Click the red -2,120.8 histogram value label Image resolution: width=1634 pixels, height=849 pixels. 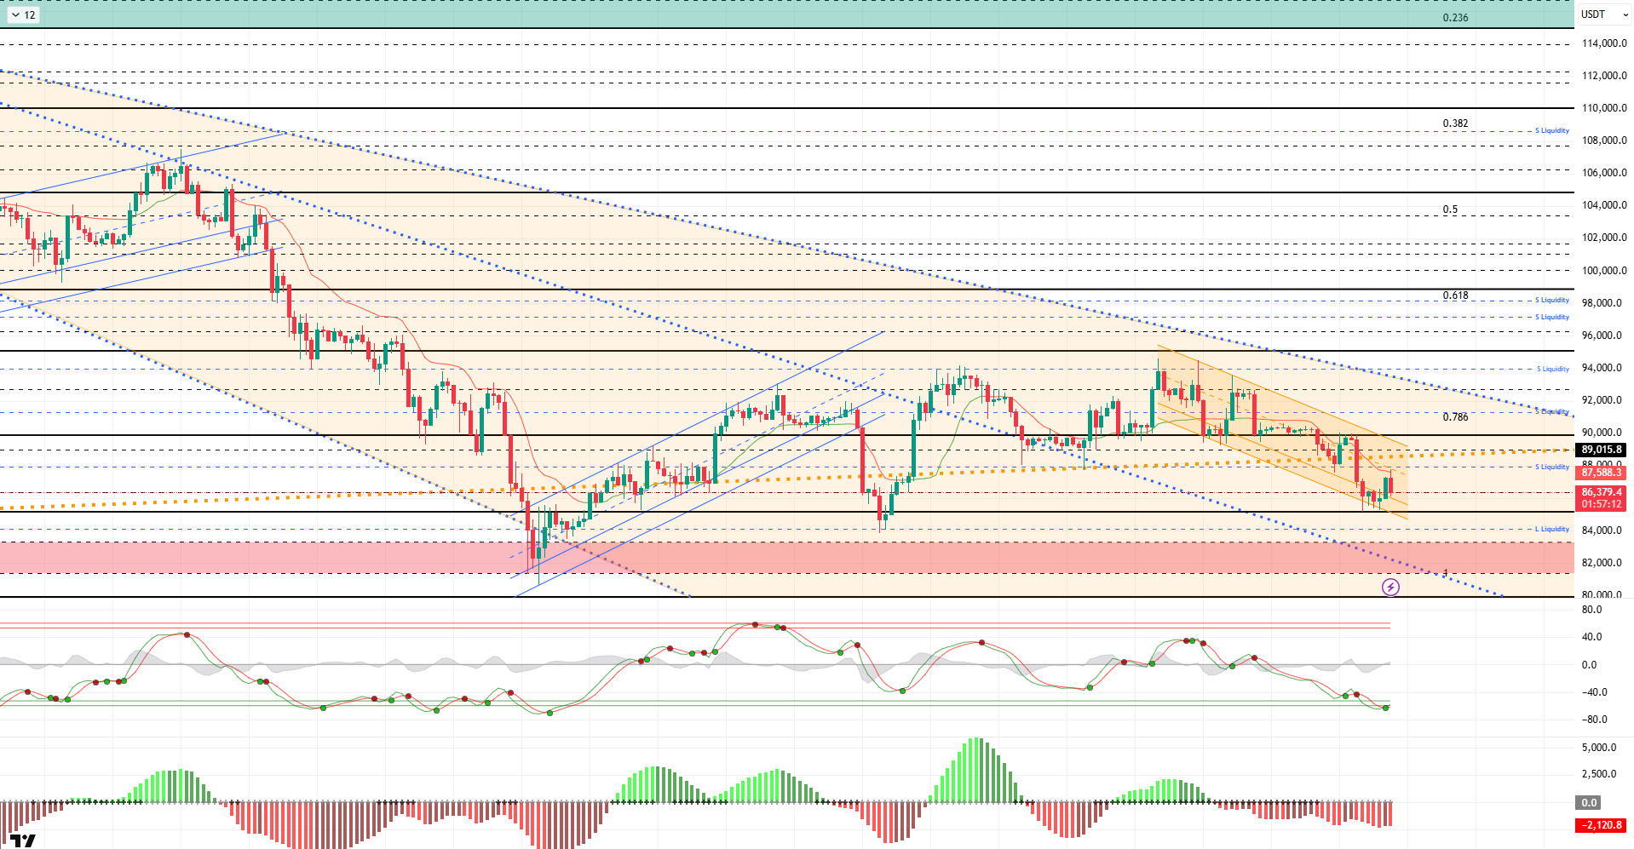coord(1601,825)
